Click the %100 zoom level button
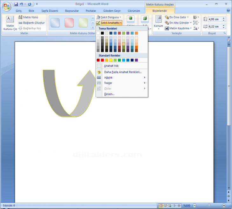The width and height of the screenshot is (232, 209). point(187,206)
